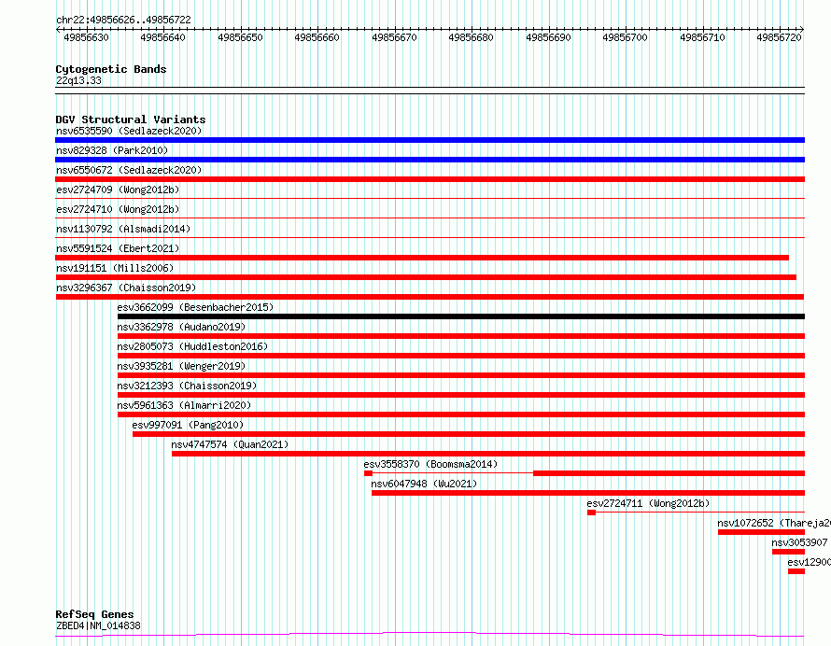
Task: Click red bar under nsv1072652
Action: click(762, 532)
